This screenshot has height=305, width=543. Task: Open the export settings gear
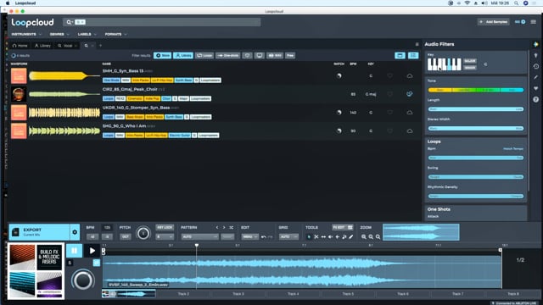click(75, 232)
